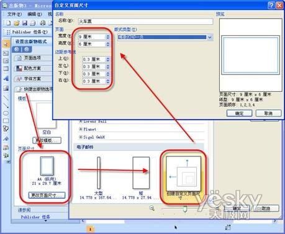
Task: Open the 版式类型 layout type dropdown
Action: 210,37
